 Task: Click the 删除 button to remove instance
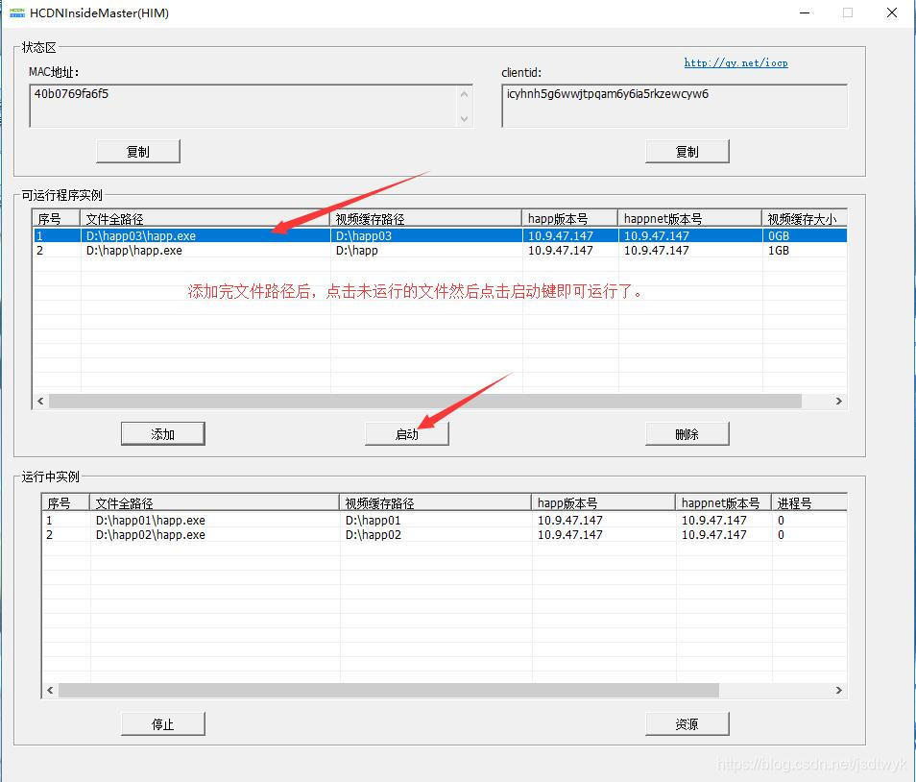(x=687, y=433)
